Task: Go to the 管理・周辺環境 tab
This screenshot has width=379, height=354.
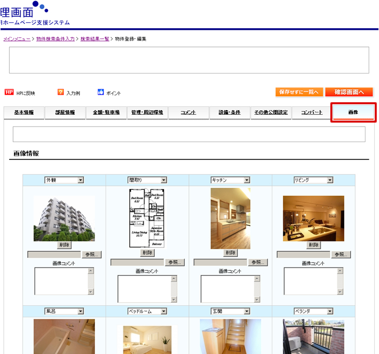Action: click(147, 112)
